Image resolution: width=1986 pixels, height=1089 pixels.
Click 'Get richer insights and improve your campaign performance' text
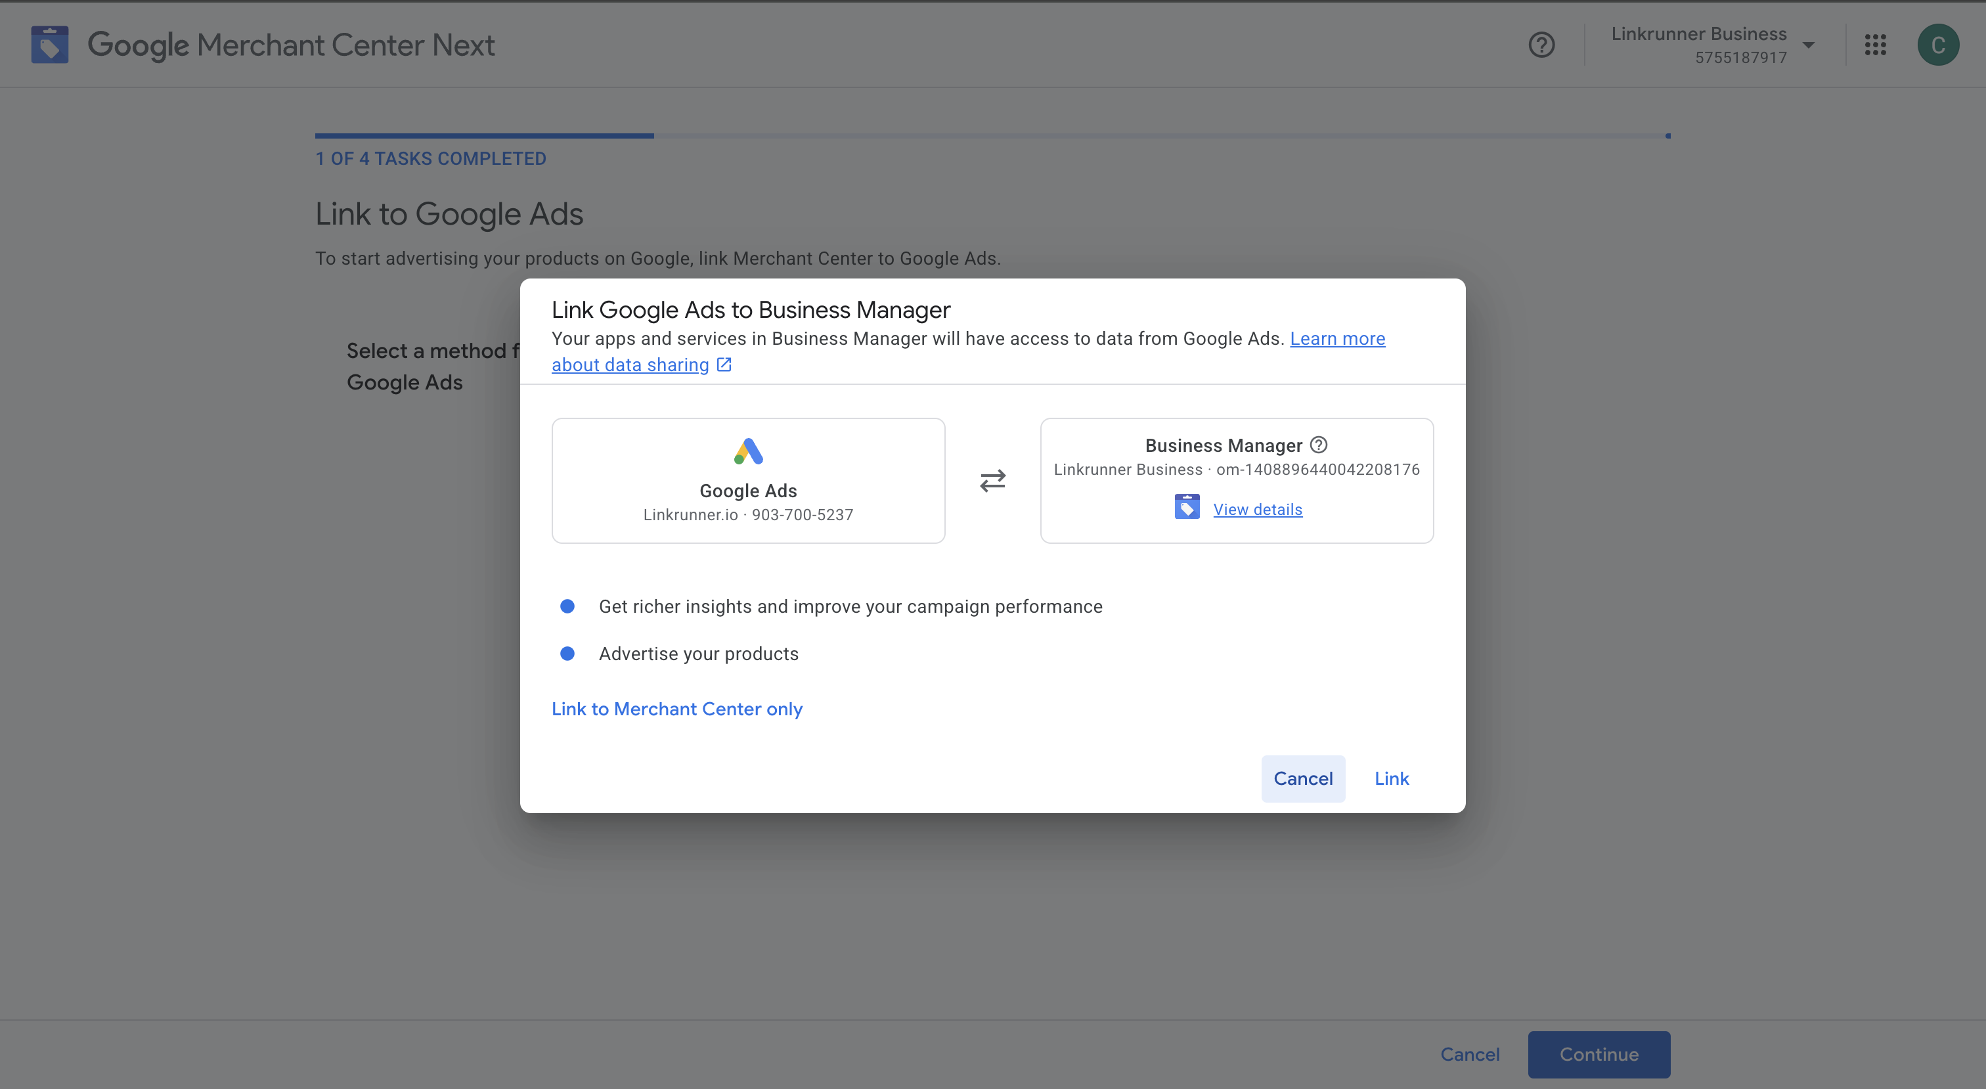coord(850,607)
